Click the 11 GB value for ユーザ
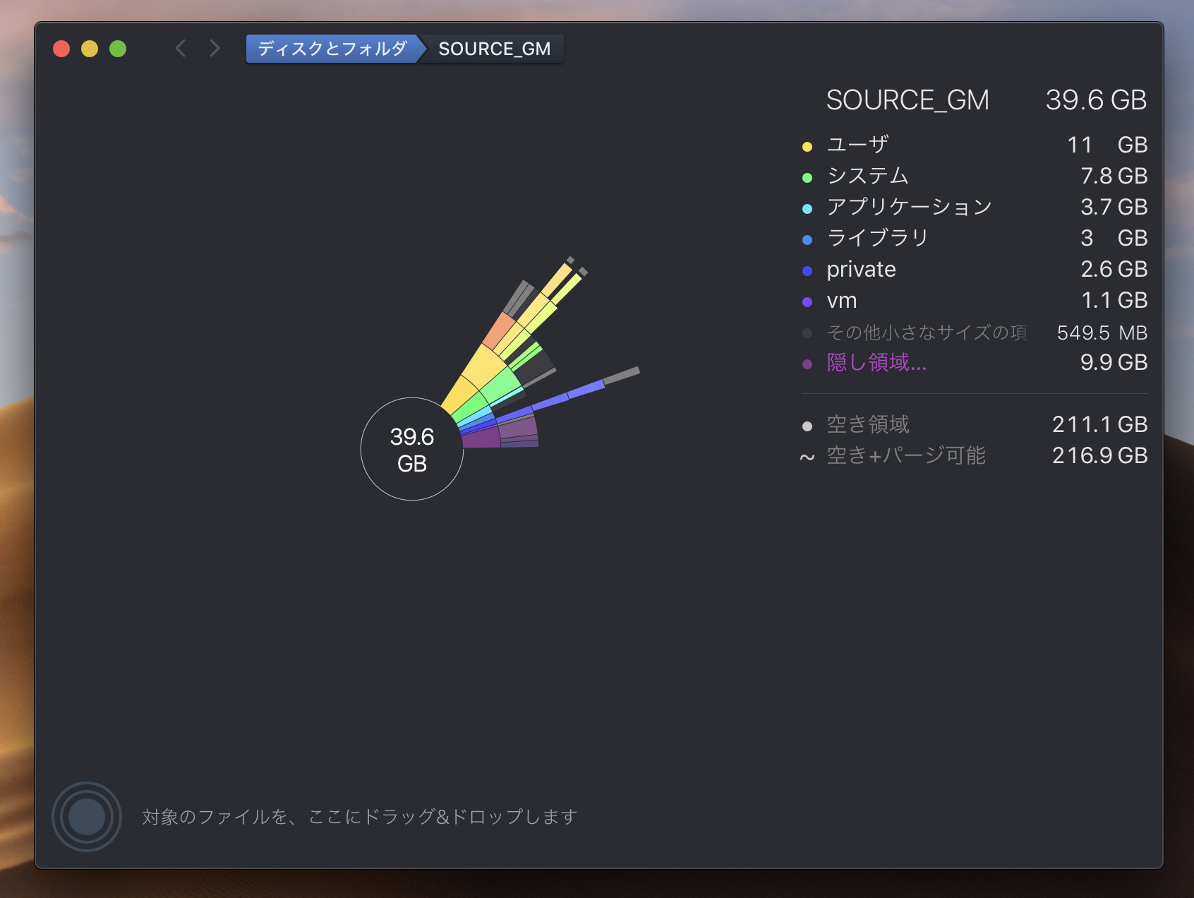 (1107, 145)
